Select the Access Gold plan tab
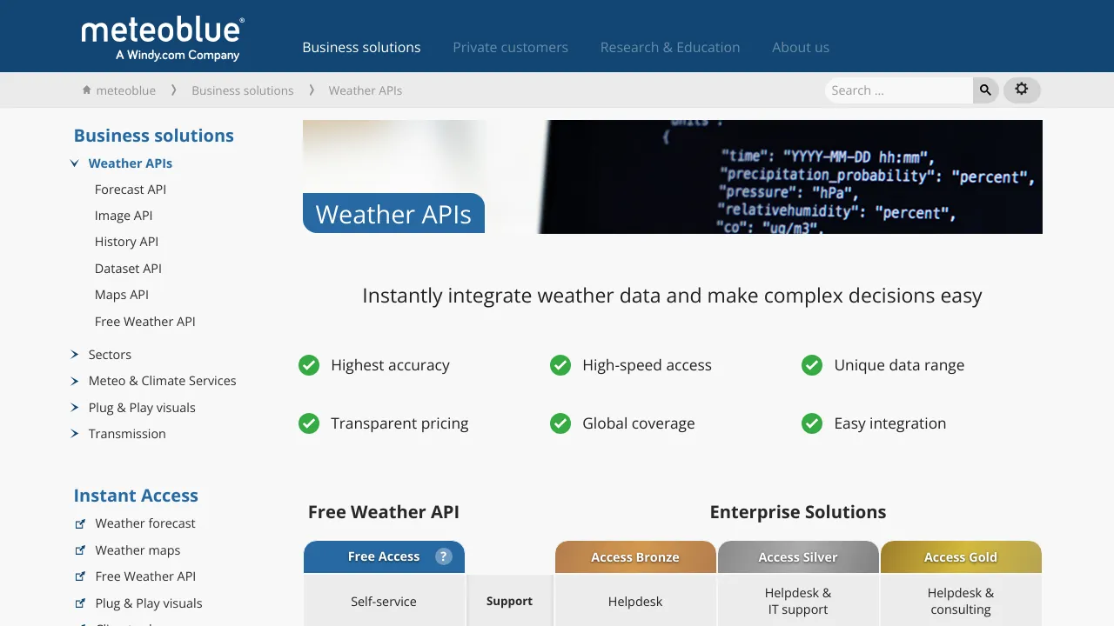The width and height of the screenshot is (1114, 626). click(961, 557)
